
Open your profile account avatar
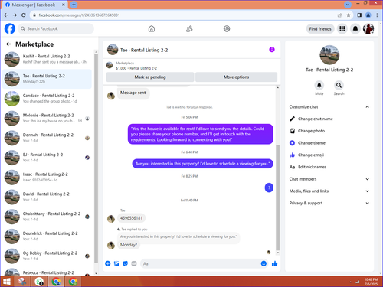tap(368, 29)
